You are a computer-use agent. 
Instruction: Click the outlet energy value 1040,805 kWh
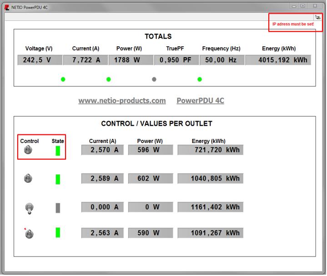tap(211, 178)
